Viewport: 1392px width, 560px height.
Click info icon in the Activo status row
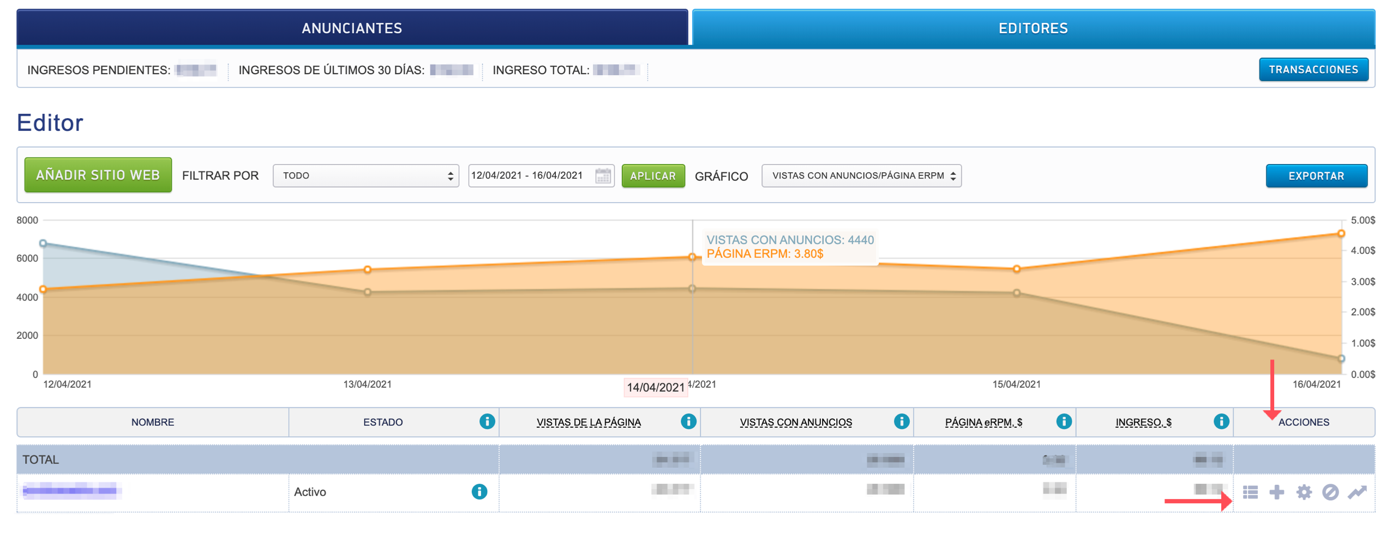pos(479,492)
